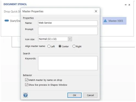Close the Document Stencil pane
The image size is (136, 102).
tap(129, 5)
